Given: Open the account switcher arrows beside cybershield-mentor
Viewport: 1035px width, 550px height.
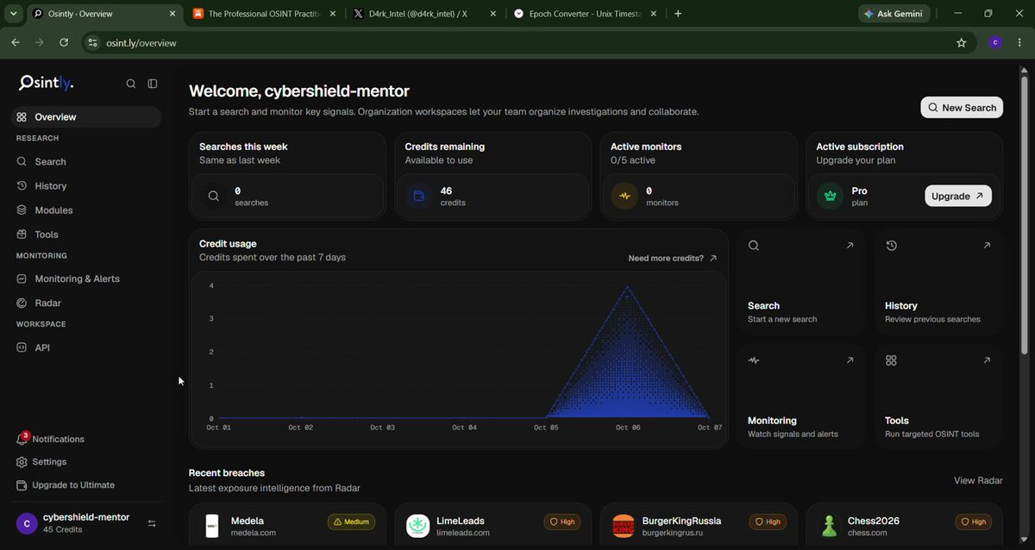Looking at the screenshot, I should 152,523.
